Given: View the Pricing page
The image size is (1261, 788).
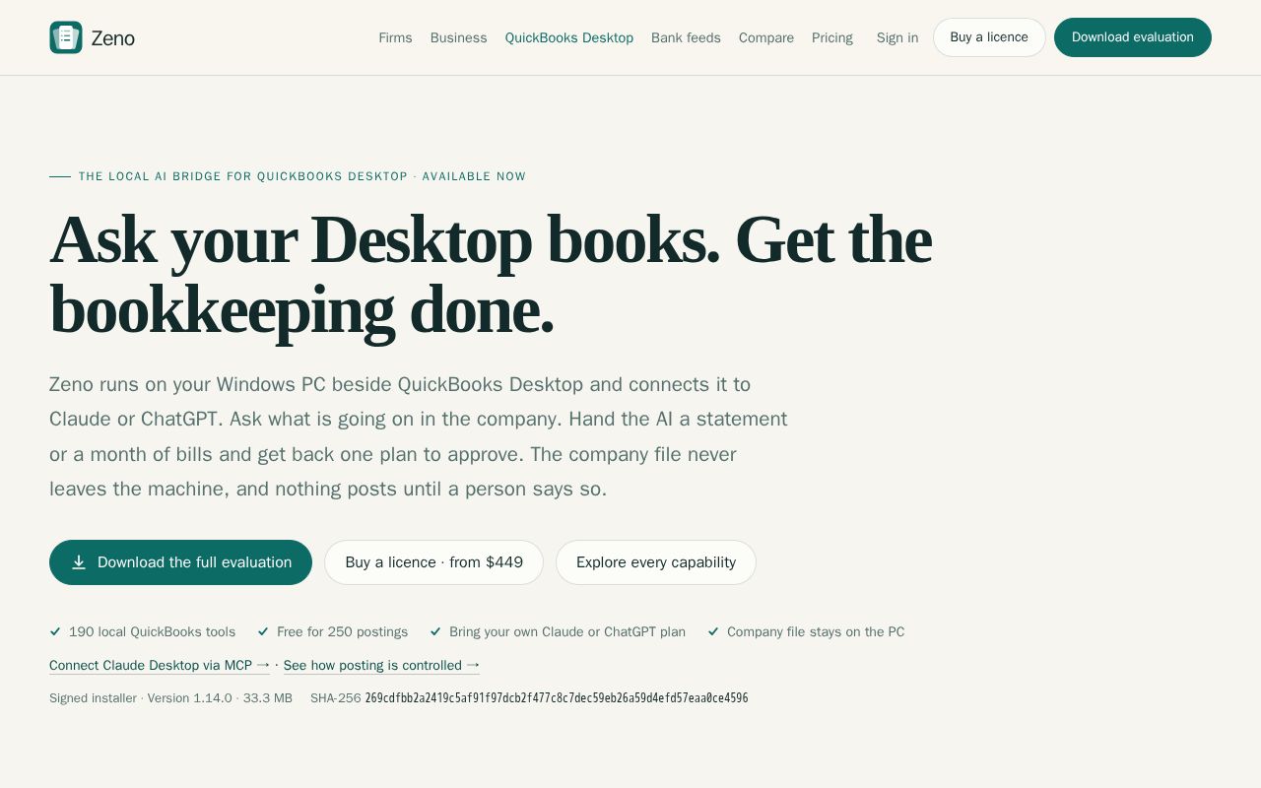Looking at the screenshot, I should coord(832,37).
